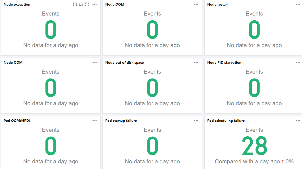The height and width of the screenshot is (169, 302).
Task: Expand Node exception panel to fullscreen
Action: click(x=87, y=4)
